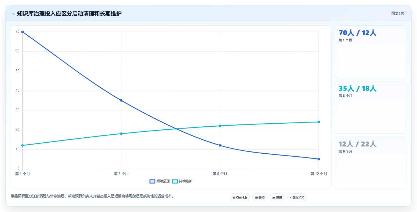Click the 持续维护 point at 第 3 个月
The height and width of the screenshot is (212, 417).
point(121,134)
